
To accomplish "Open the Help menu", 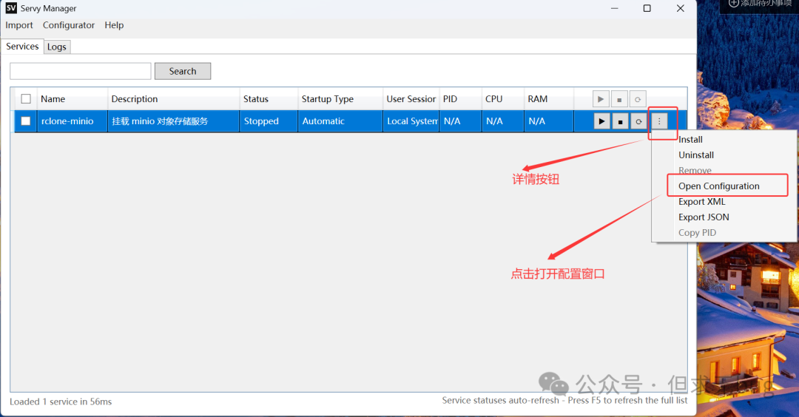I will 114,25.
